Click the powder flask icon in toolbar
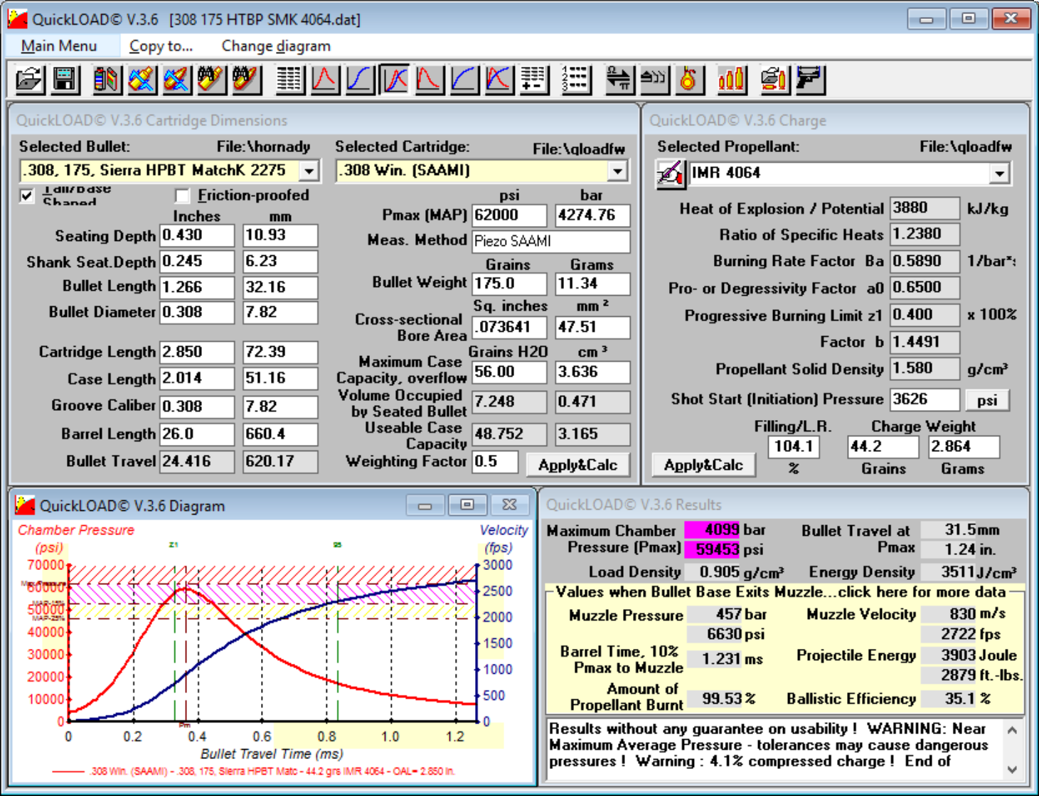This screenshot has width=1039, height=796. pyautogui.click(x=688, y=79)
